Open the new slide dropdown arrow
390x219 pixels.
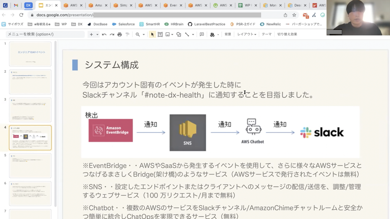[97, 35]
